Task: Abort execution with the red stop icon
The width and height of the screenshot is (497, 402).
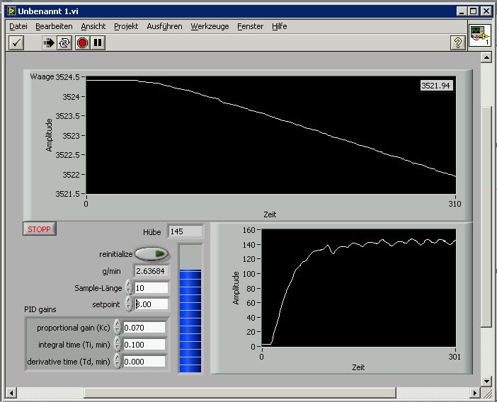Action: (x=82, y=43)
